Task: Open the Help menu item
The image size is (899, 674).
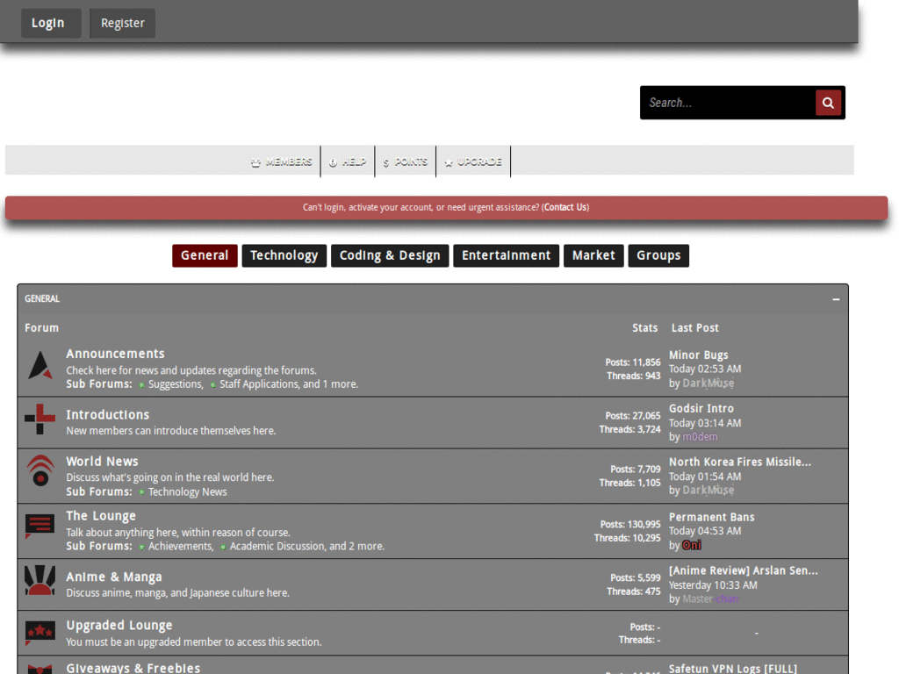Action: click(x=348, y=162)
